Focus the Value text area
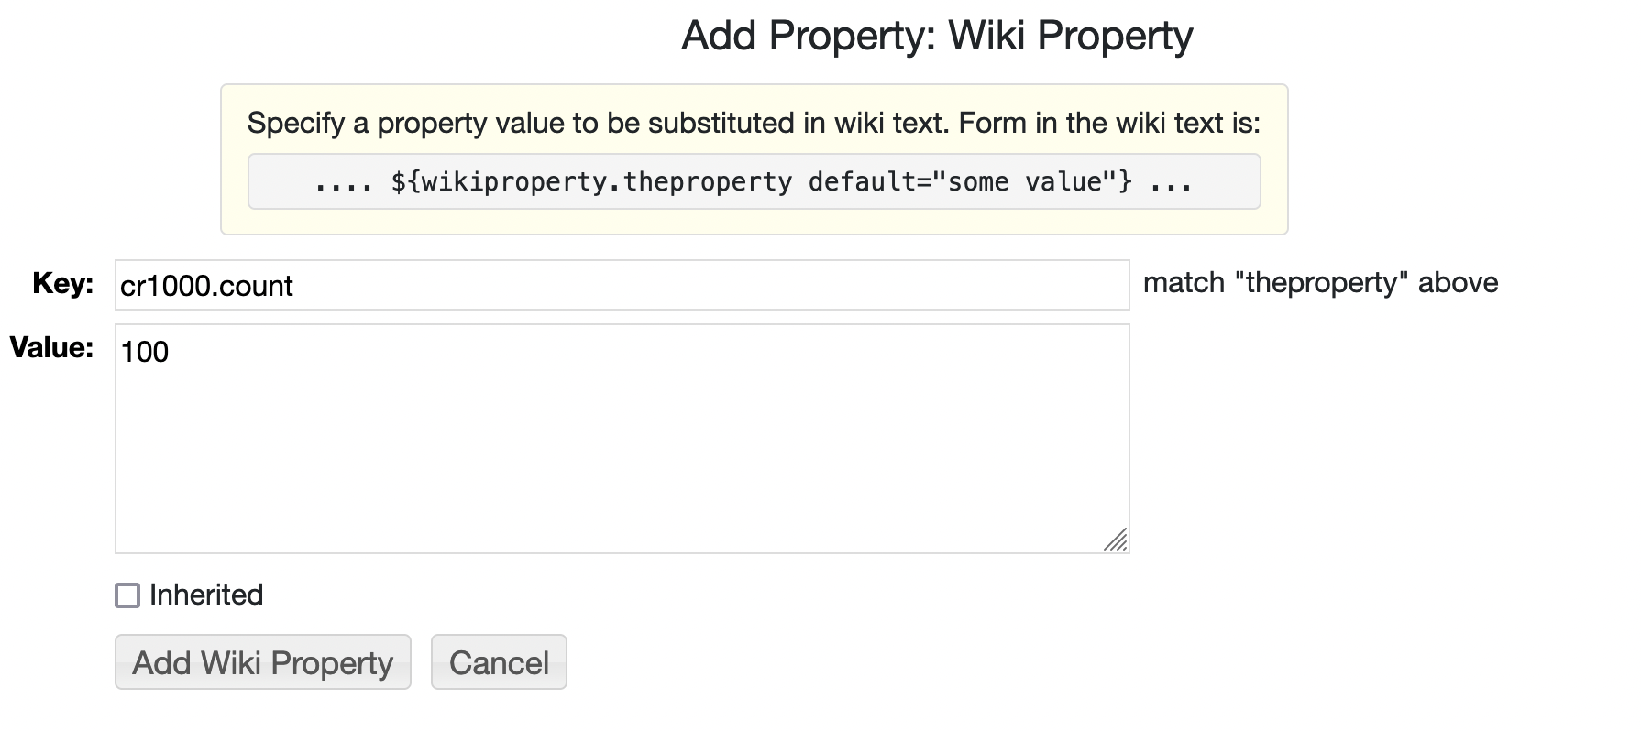Viewport: 1641px width, 731px height. pyautogui.click(x=622, y=438)
